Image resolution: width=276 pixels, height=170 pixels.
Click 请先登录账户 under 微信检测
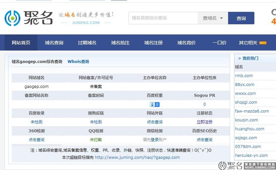155,140
